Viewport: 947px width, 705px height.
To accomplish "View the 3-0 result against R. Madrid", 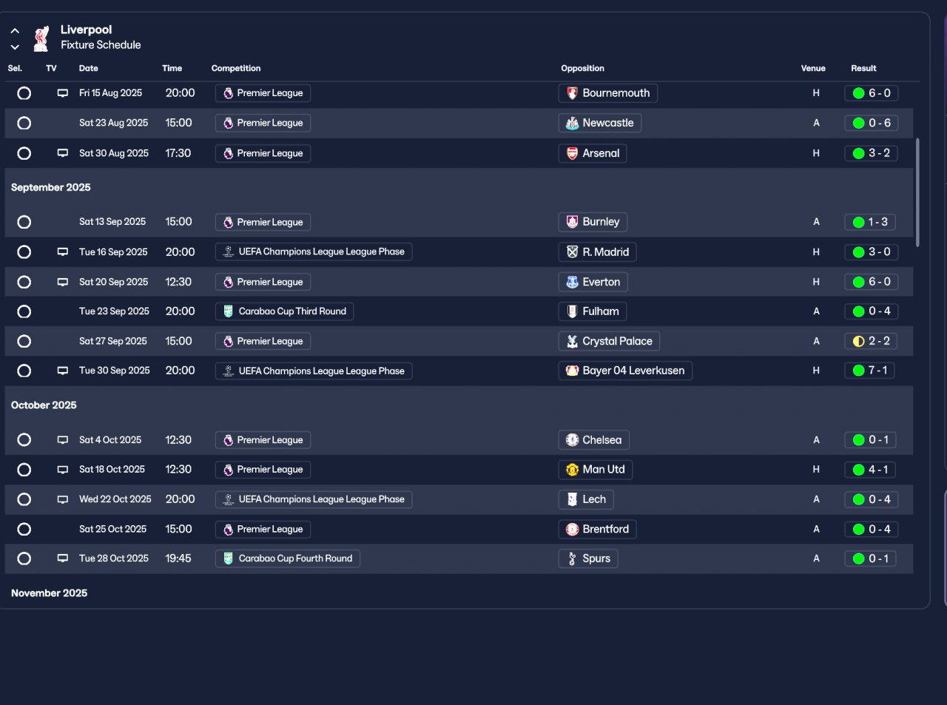I will (872, 252).
